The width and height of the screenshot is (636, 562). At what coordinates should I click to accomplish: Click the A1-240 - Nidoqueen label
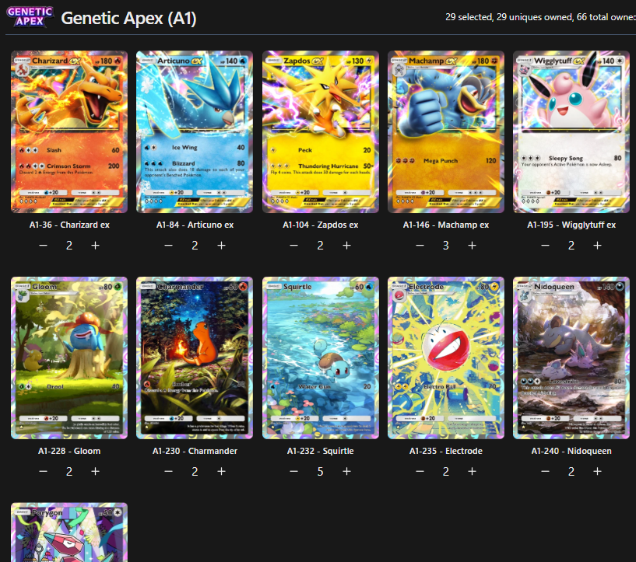tap(571, 451)
